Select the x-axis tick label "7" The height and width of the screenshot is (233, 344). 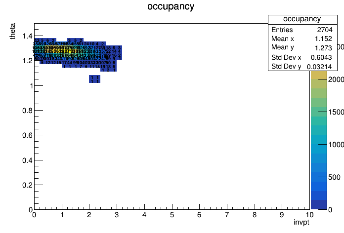click(227, 215)
